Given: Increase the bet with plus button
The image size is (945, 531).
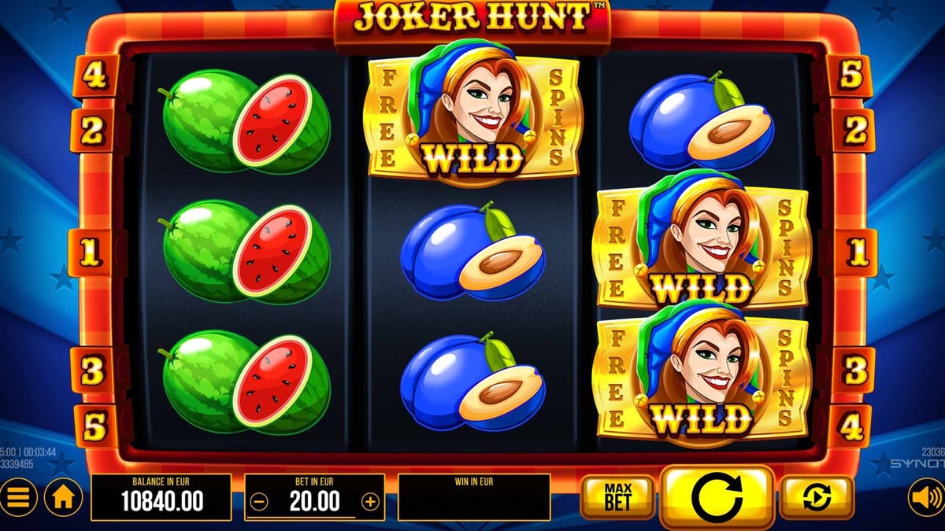Looking at the screenshot, I should (369, 501).
